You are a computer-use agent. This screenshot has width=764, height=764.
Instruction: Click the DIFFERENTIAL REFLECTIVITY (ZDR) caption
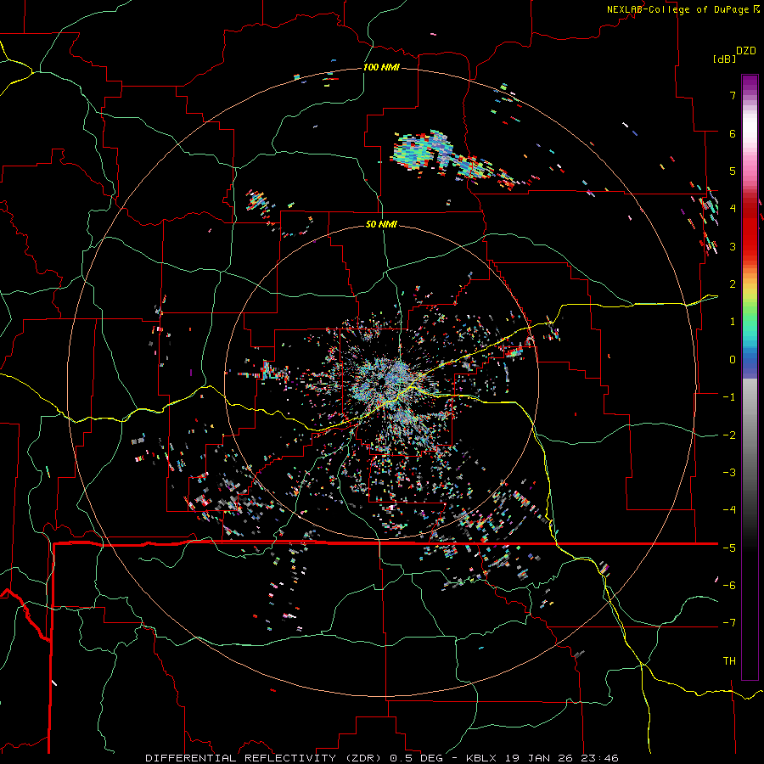[265, 758]
